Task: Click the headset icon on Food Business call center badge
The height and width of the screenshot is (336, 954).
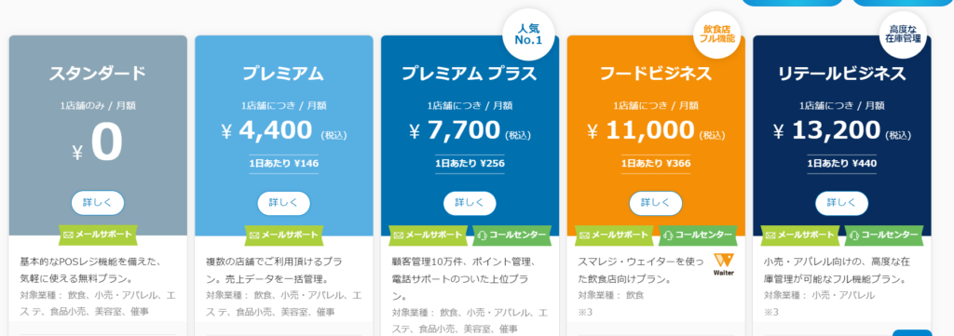Action: pyautogui.click(x=669, y=235)
